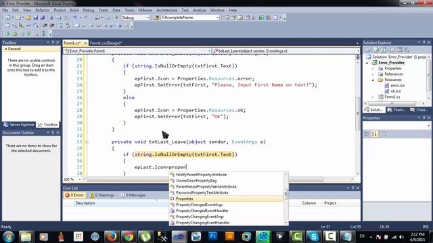433x243 pixels.
Task: Click the Project column header
Action: [330, 203]
